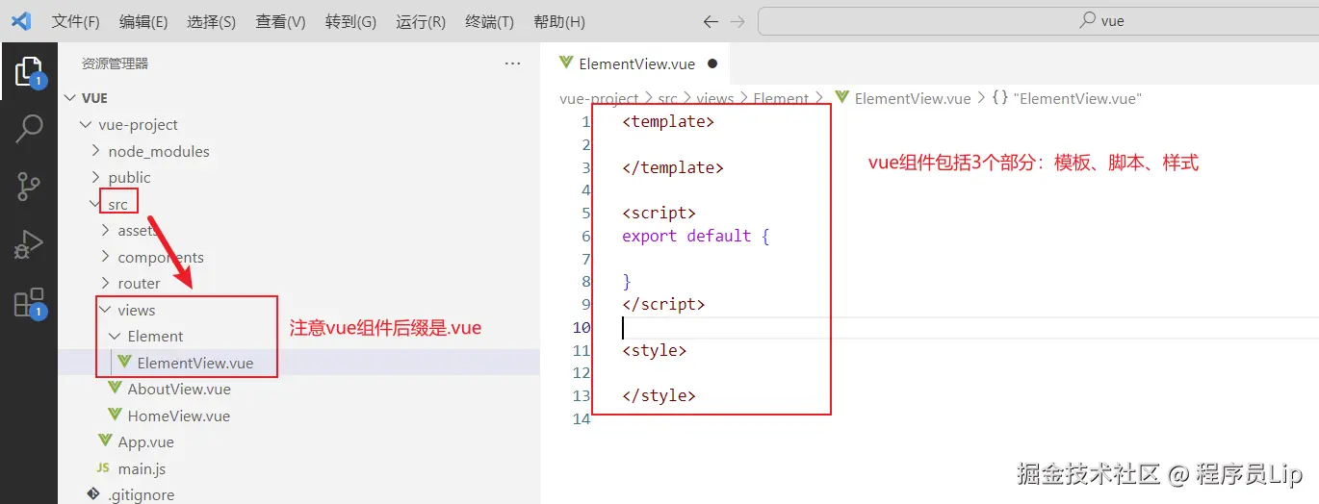Viewport: 1319px width, 504px height.
Task: Click the 资源管理器 panel title
Action: [x=115, y=63]
